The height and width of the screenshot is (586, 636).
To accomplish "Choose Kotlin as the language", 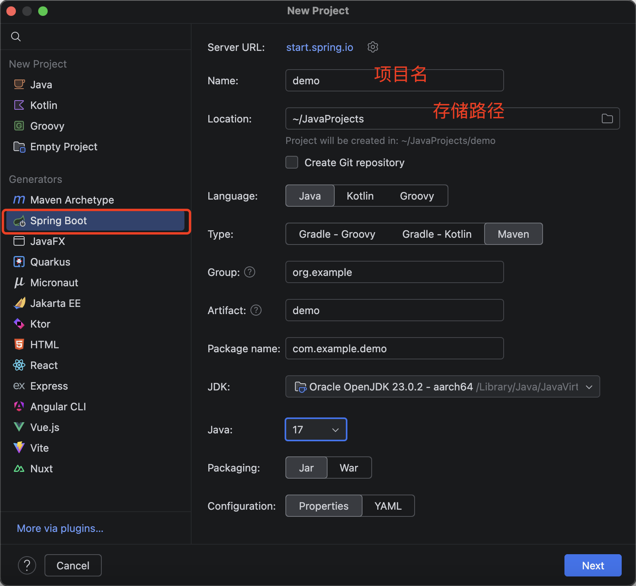I will pos(360,196).
